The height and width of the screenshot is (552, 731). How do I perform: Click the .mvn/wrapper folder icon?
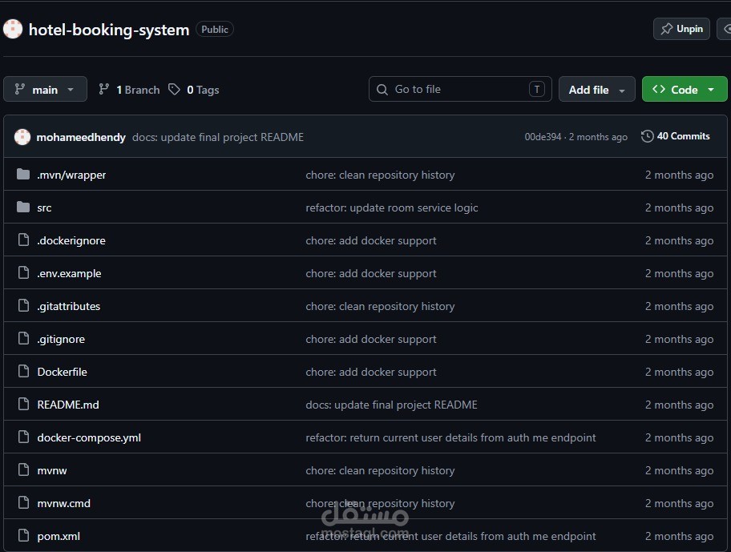pos(22,174)
